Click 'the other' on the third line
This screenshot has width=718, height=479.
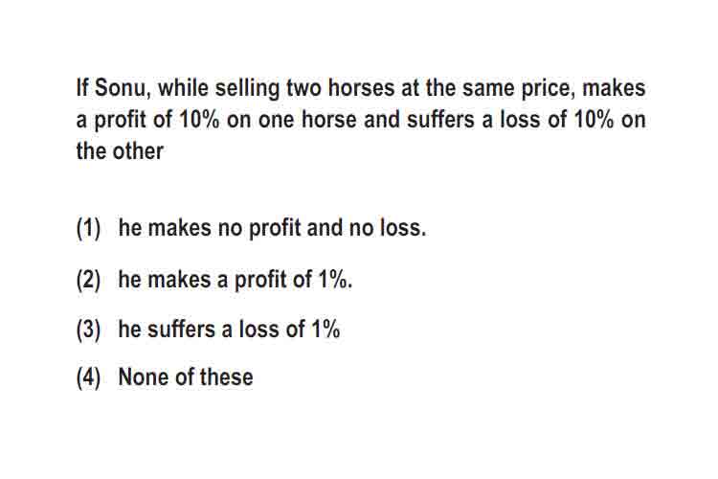coord(120,151)
